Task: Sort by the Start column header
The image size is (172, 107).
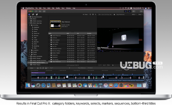Action: [x=71, y=33]
